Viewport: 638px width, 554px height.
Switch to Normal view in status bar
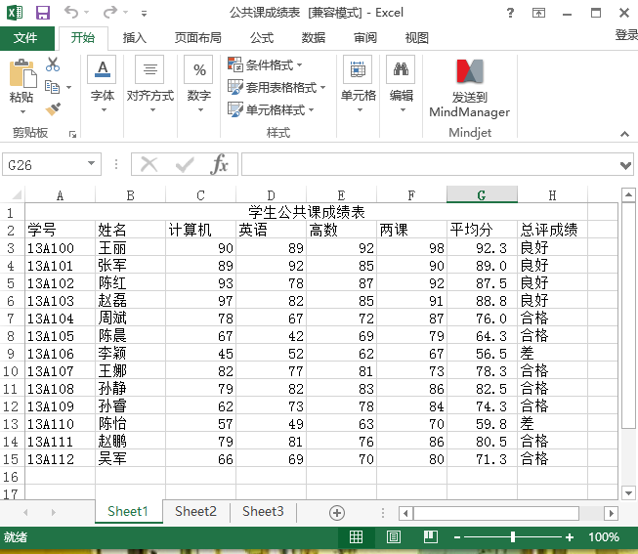(357, 537)
